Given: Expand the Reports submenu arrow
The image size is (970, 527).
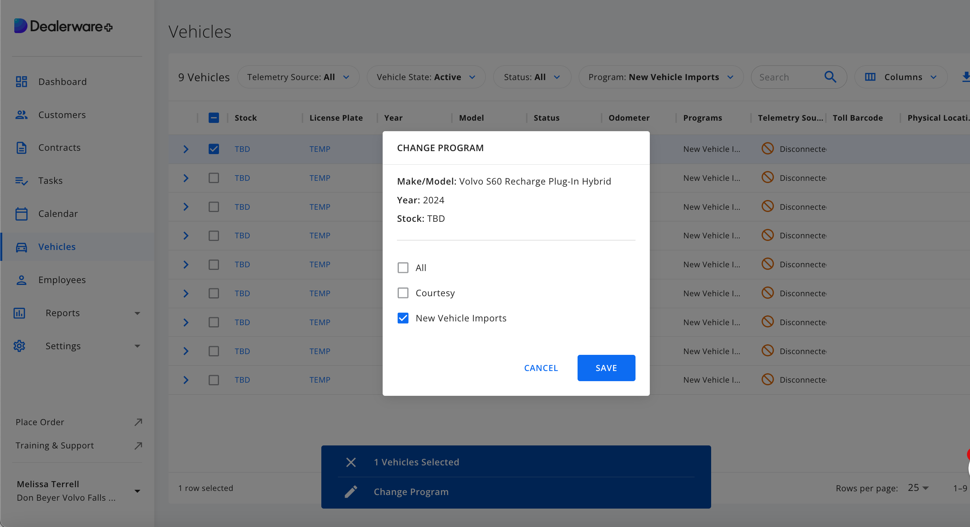Looking at the screenshot, I should pyautogui.click(x=137, y=313).
